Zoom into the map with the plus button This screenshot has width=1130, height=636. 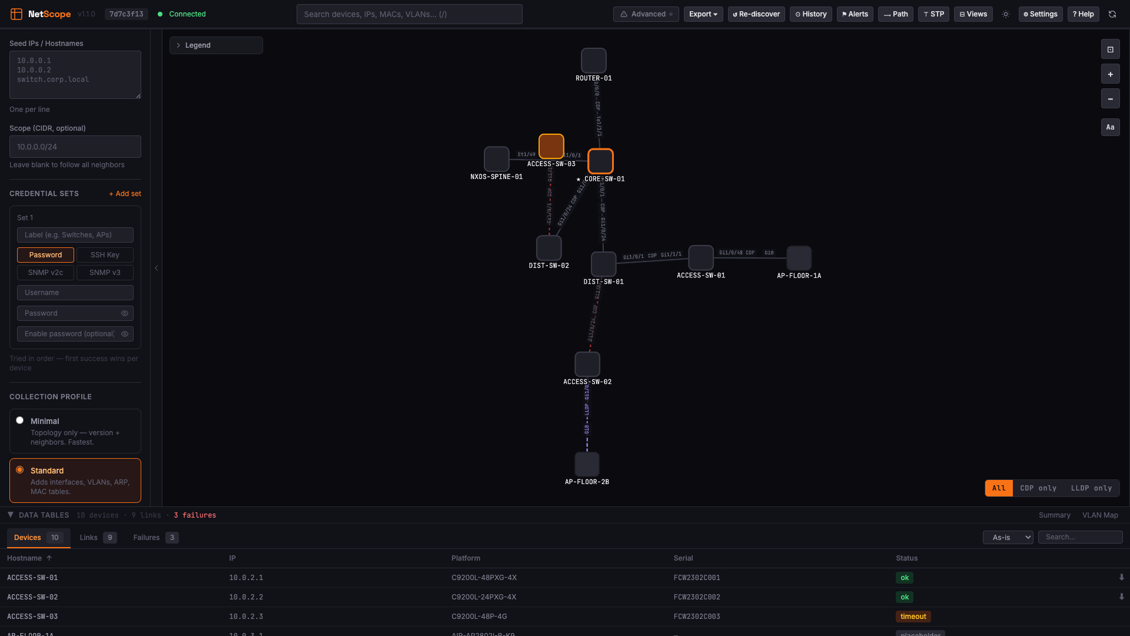pos(1111,74)
